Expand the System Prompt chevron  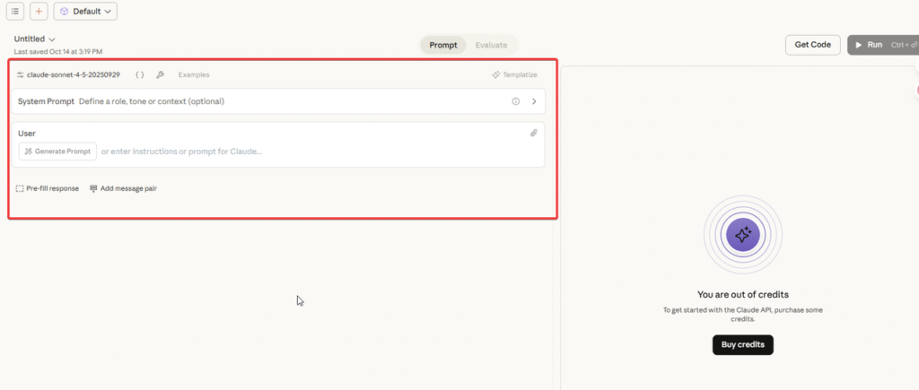tap(534, 101)
